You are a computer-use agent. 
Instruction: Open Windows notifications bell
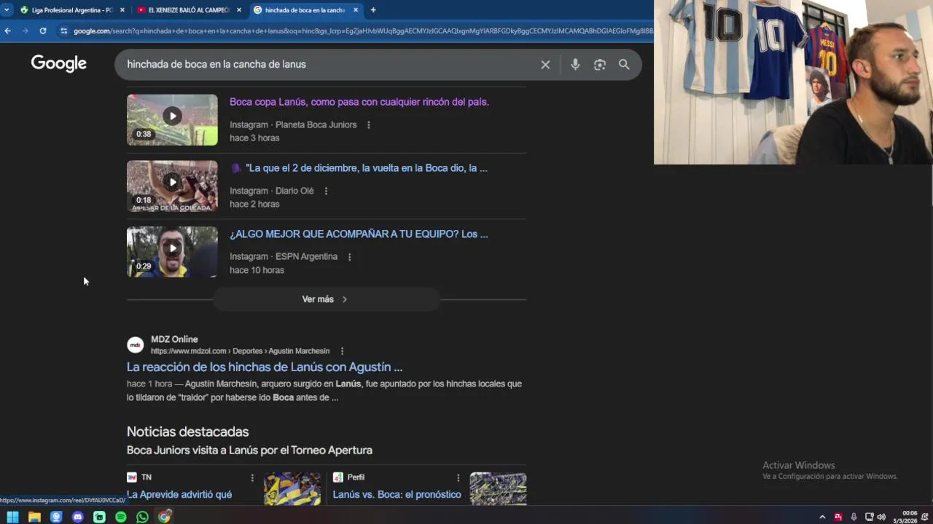[x=925, y=517]
